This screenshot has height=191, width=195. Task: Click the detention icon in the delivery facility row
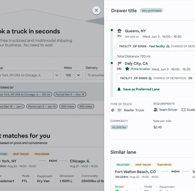click(x=150, y=78)
